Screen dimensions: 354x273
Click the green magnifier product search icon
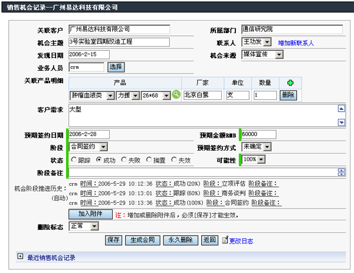tap(176, 95)
